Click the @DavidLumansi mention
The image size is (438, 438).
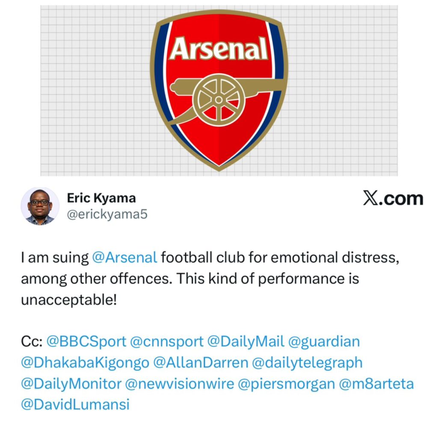(75, 404)
